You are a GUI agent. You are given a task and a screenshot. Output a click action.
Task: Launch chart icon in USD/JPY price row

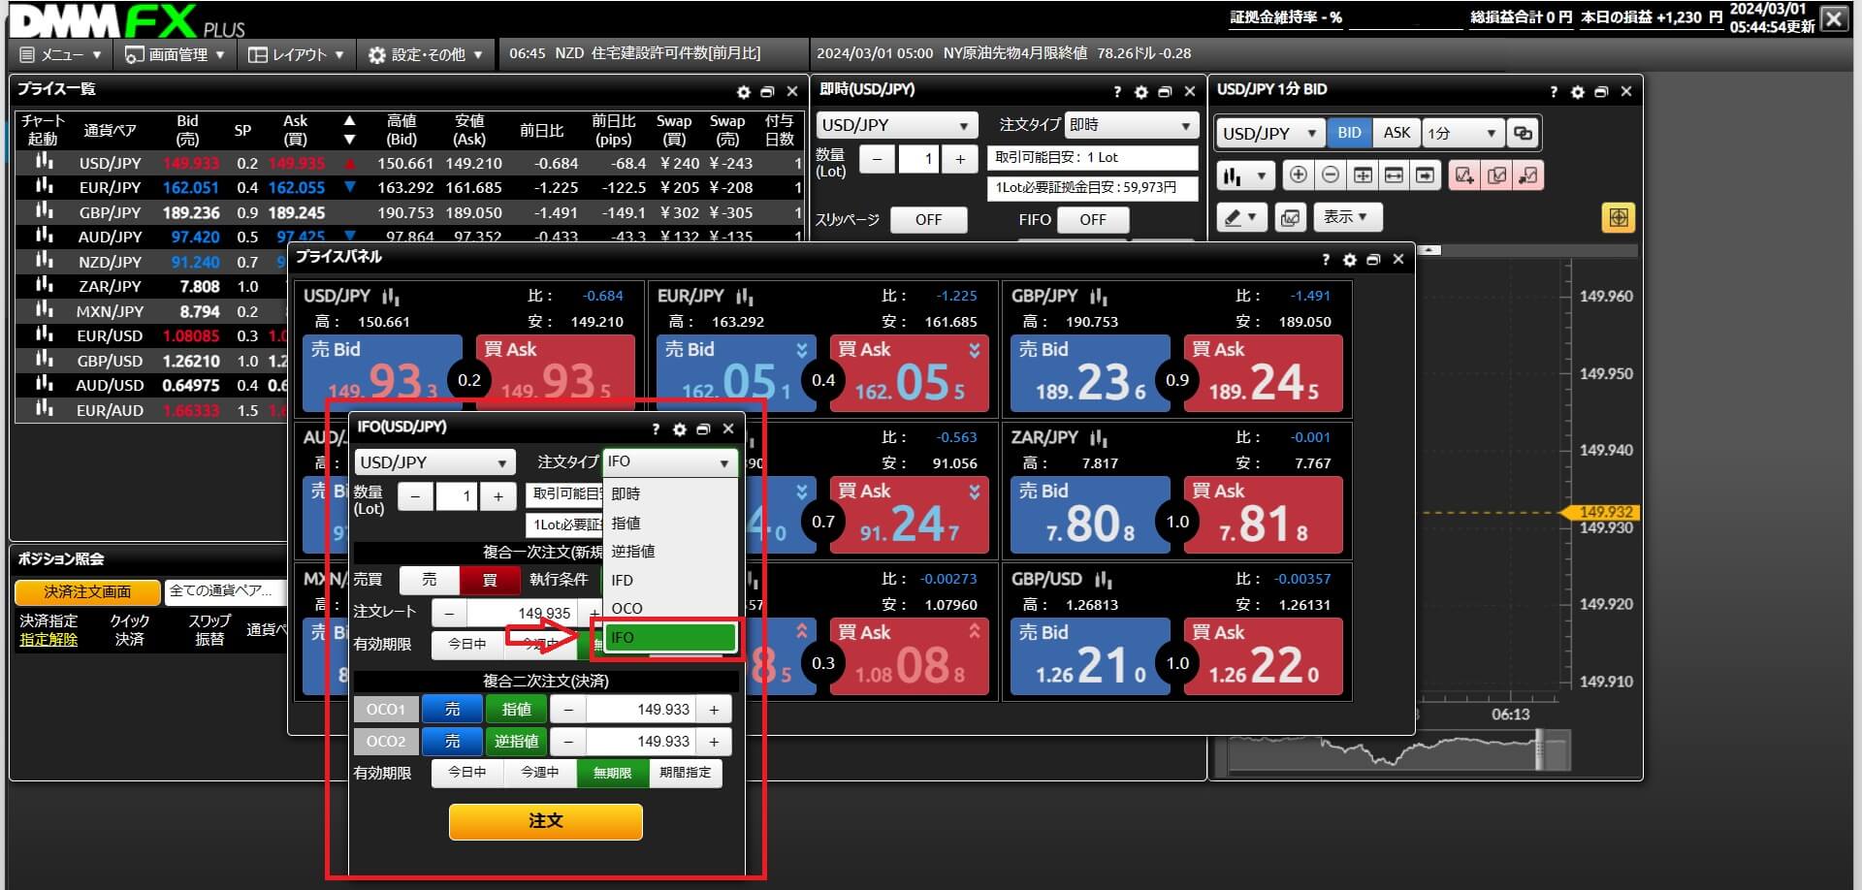pos(44,162)
